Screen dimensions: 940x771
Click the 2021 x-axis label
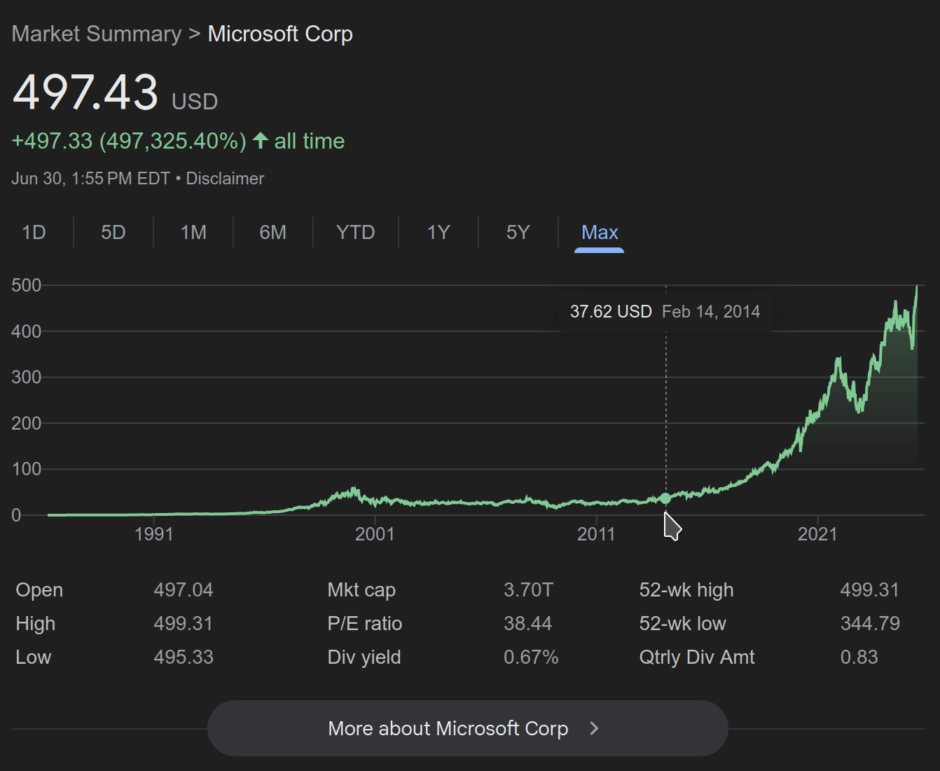(x=817, y=534)
